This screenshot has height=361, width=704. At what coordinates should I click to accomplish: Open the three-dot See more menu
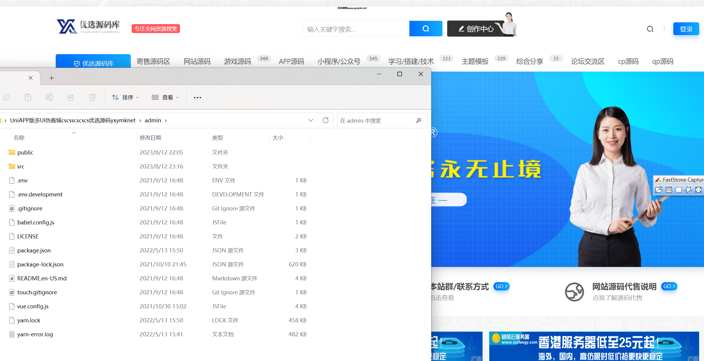pos(198,98)
